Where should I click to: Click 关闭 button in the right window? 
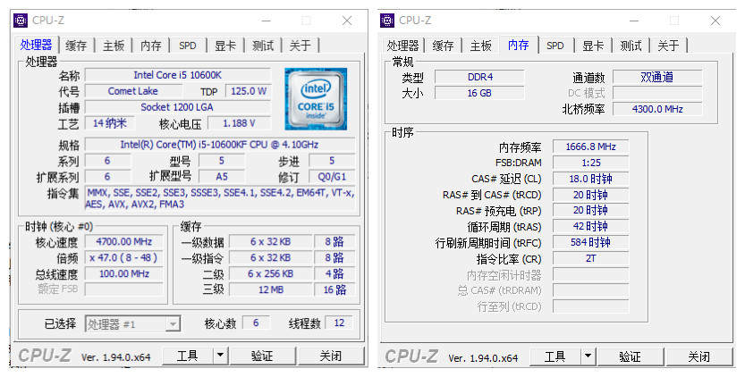[x=698, y=356]
